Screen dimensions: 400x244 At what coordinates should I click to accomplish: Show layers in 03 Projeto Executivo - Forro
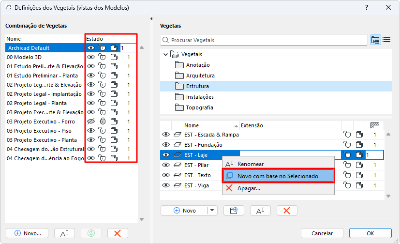[90, 122]
